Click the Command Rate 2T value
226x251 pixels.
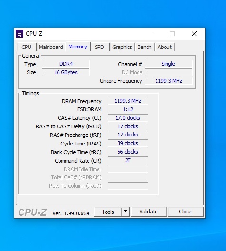128,160
